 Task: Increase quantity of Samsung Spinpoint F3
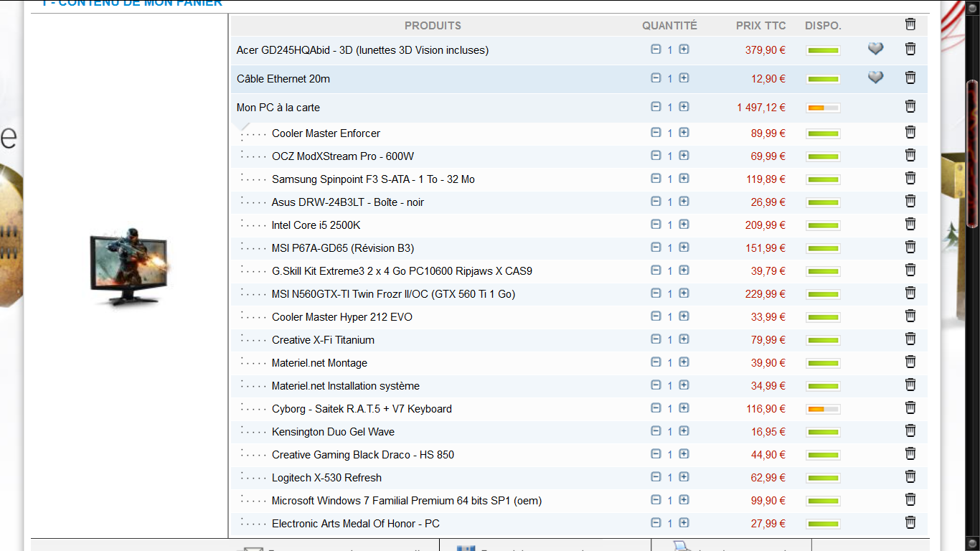coord(684,179)
